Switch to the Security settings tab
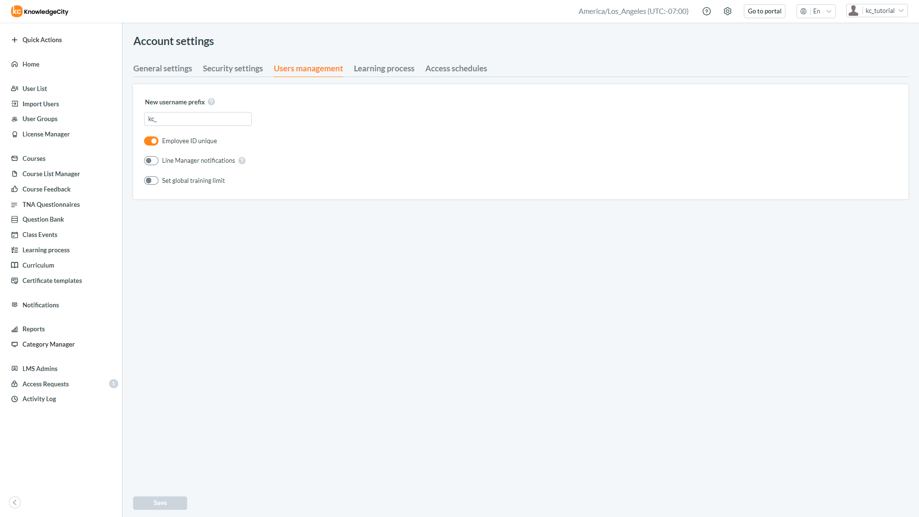The image size is (919, 517). 233,68
